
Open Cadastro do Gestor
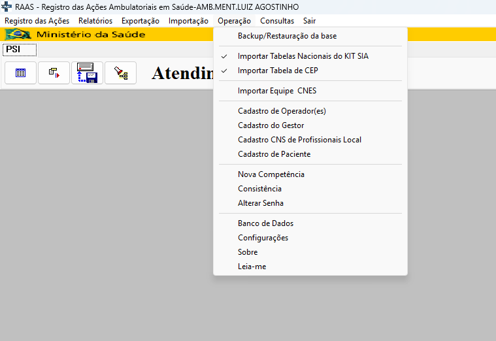click(310, 125)
